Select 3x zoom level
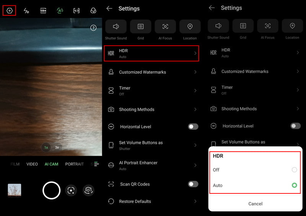The image size is (306, 216). [57, 147]
